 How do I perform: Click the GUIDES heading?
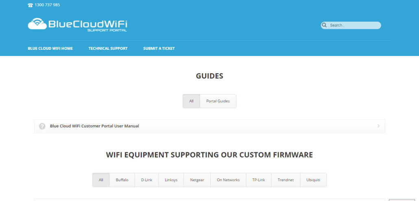coord(209,76)
